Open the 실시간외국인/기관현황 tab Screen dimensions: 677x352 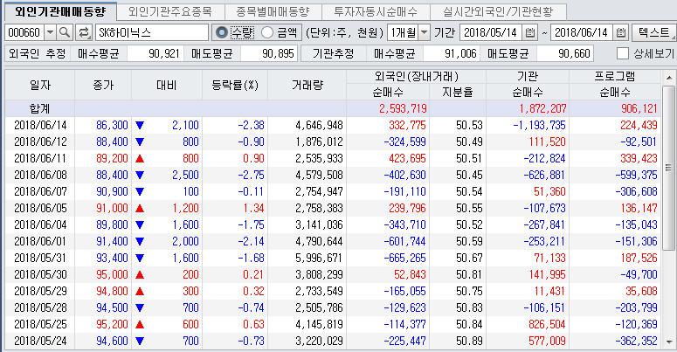pos(498,11)
